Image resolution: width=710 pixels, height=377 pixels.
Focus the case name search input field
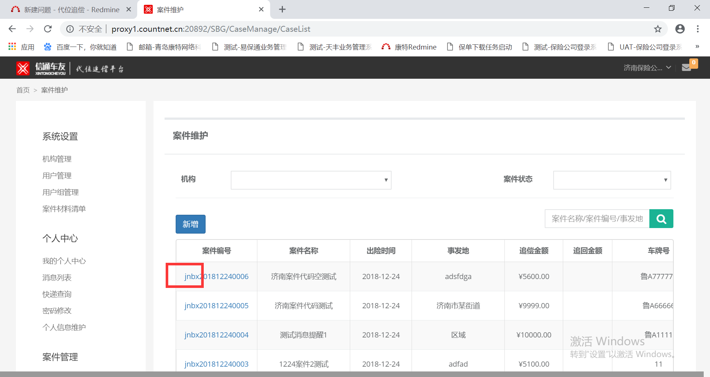(597, 219)
